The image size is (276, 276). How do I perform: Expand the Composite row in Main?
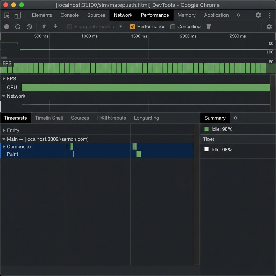pyautogui.click(x=4, y=147)
